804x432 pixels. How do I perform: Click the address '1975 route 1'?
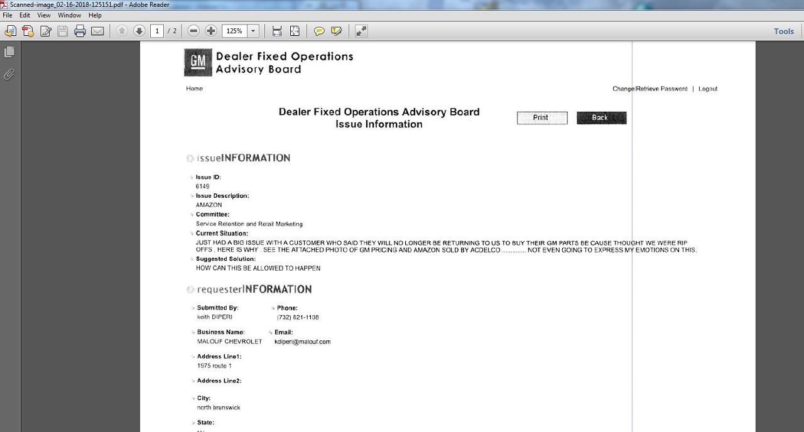[x=214, y=366]
